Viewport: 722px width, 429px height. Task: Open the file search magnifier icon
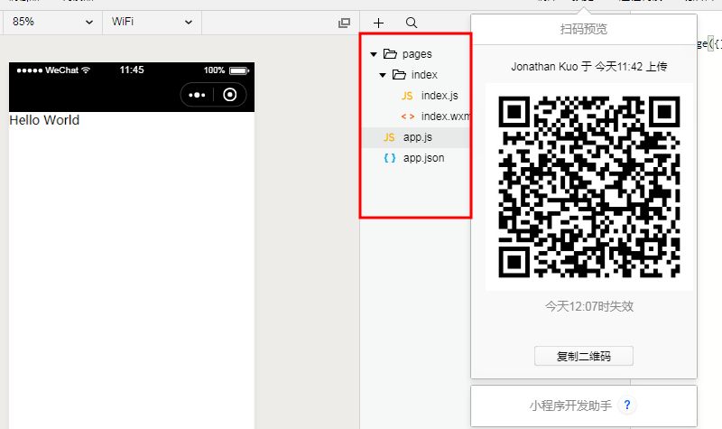412,23
